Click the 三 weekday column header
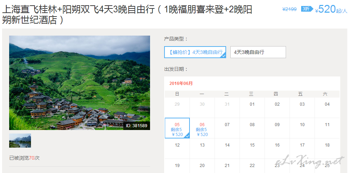This screenshot has height=173, width=348. (x=251, y=94)
